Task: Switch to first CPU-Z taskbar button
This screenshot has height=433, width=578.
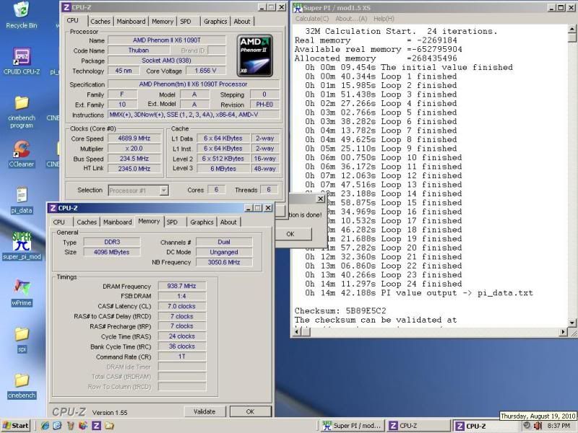Action: point(418,426)
